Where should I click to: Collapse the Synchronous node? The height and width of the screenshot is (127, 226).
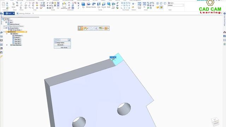coord(4,32)
